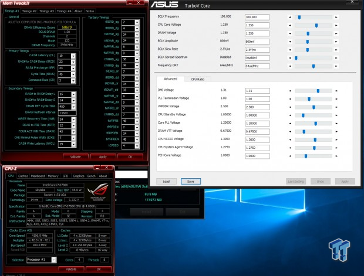Click Validate button in CPU-Z

(71, 270)
